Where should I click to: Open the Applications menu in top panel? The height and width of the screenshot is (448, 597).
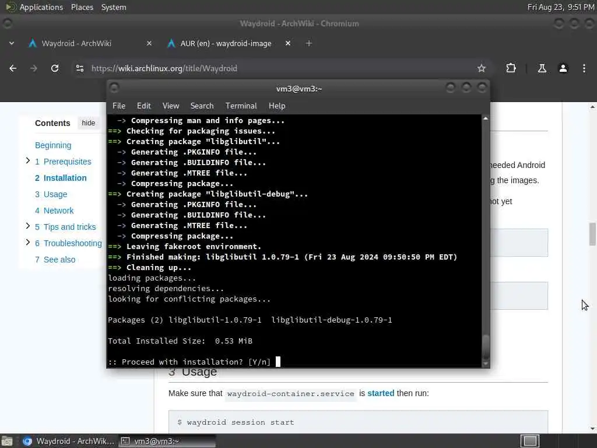[x=41, y=7]
